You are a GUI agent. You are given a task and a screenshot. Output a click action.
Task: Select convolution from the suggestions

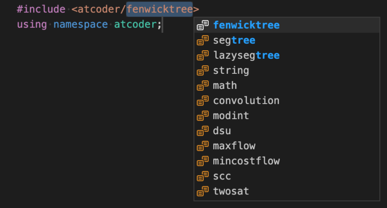tap(287, 100)
